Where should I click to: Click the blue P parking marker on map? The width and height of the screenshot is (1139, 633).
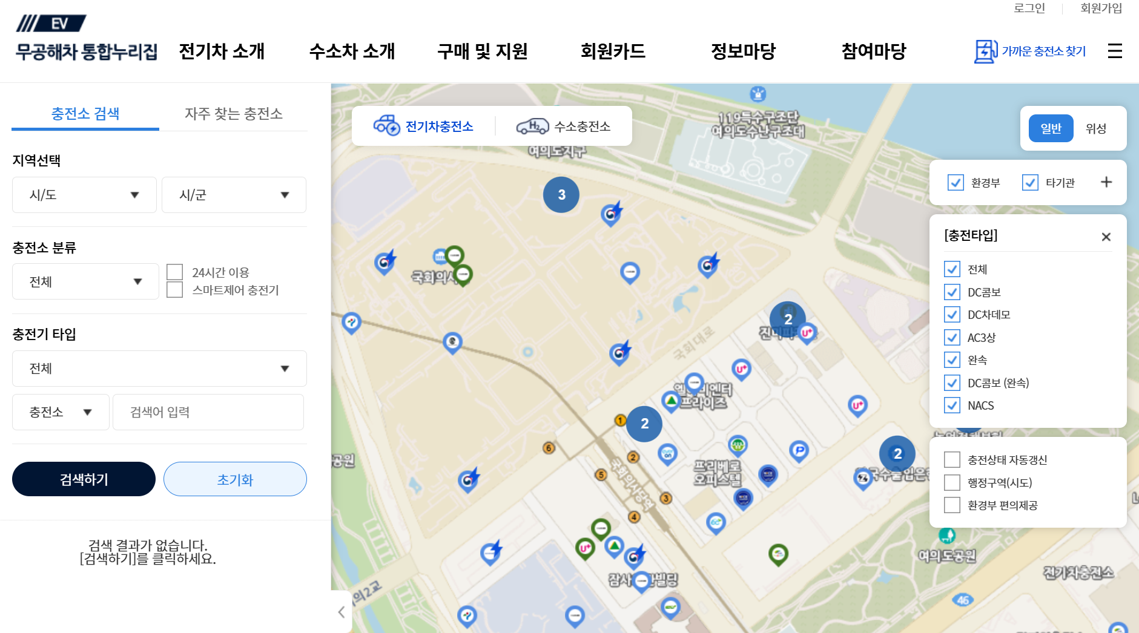tap(799, 450)
